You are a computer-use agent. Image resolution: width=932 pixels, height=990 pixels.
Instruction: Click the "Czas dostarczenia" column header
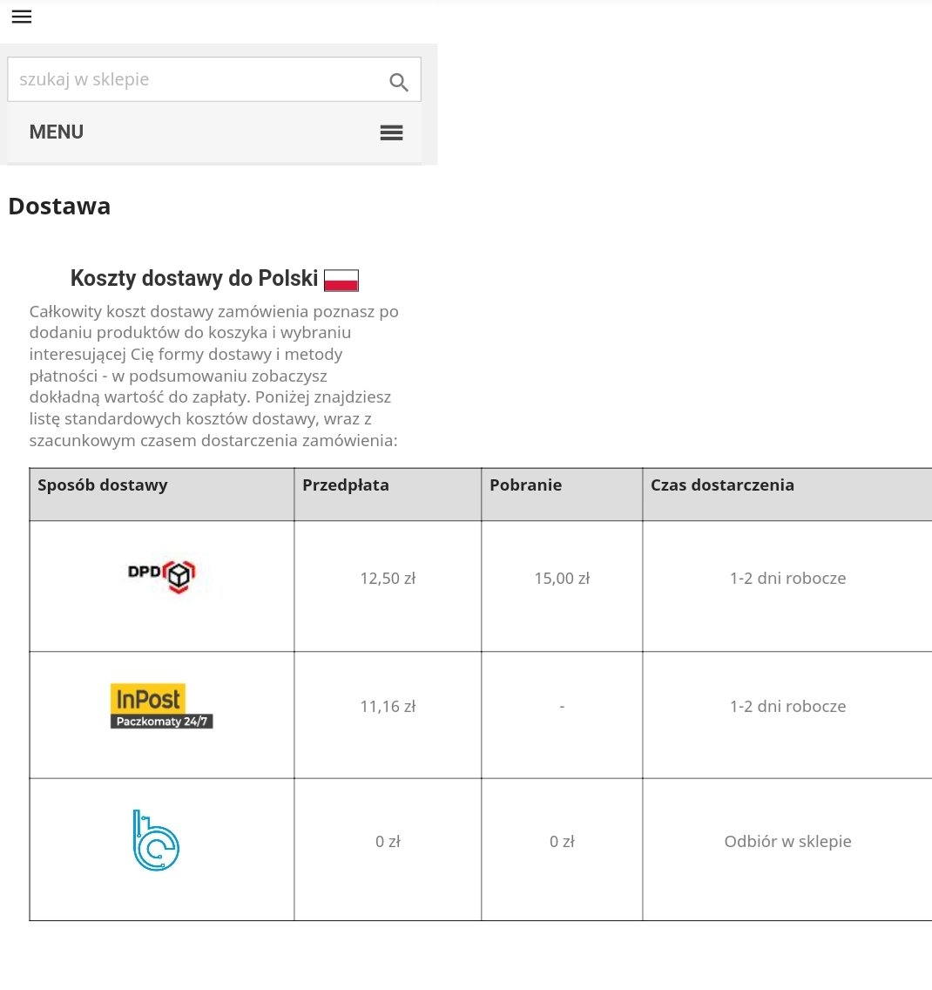pos(722,485)
